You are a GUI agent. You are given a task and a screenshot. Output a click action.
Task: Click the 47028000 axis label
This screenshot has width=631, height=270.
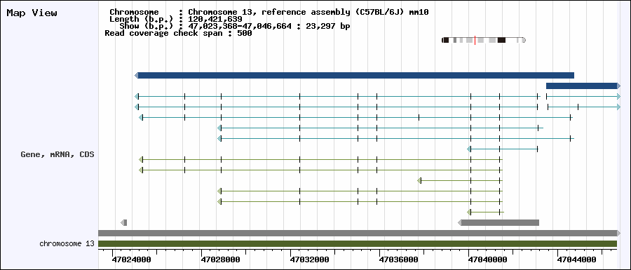click(x=221, y=260)
